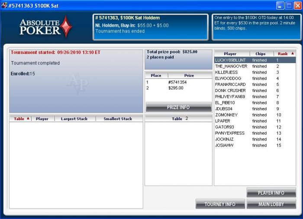303x219 pixels.
Task: Close the tournament window
Action: pos(298,6)
